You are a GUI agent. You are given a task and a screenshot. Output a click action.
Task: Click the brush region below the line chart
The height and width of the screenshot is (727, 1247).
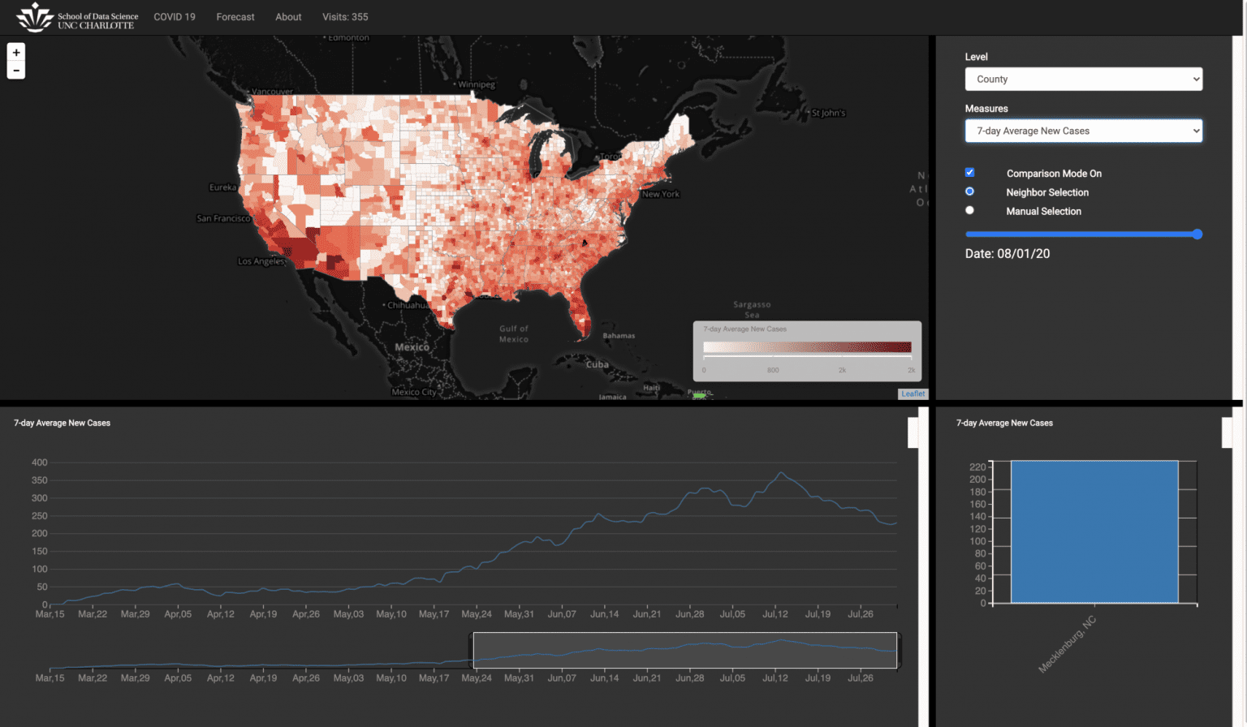click(684, 649)
